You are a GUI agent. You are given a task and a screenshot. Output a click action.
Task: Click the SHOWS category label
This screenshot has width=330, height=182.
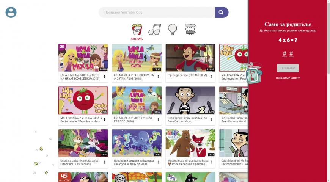point(137,39)
